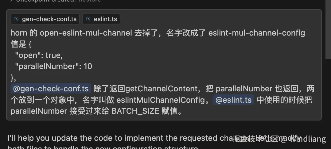Click the closing brace line in message
The image size is (331, 149).
(x=13, y=78)
